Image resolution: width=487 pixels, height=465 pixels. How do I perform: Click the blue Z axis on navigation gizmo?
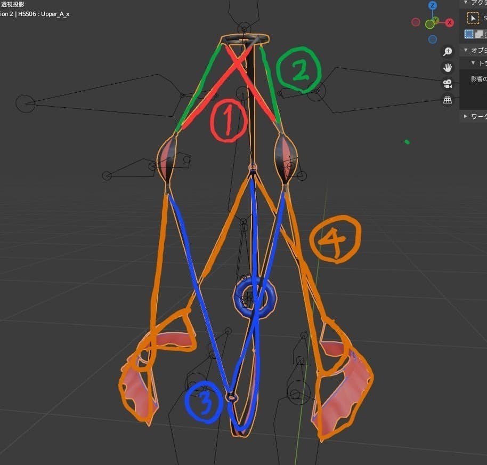433,6
